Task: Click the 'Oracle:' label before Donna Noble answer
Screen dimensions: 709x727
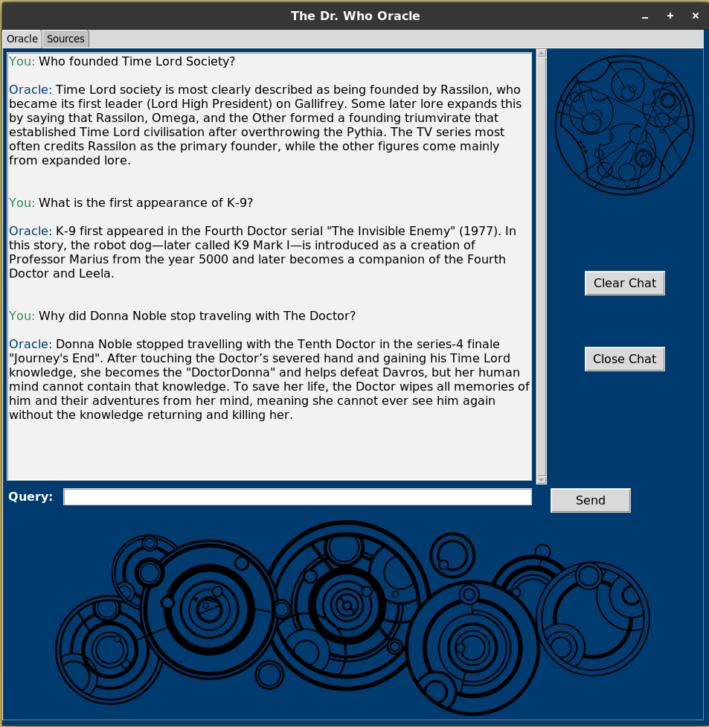Action: click(31, 345)
